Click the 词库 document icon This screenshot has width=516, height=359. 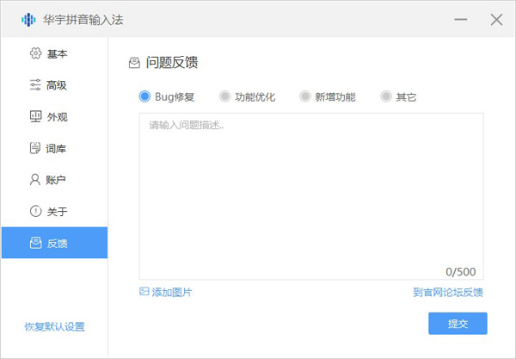click(x=35, y=148)
